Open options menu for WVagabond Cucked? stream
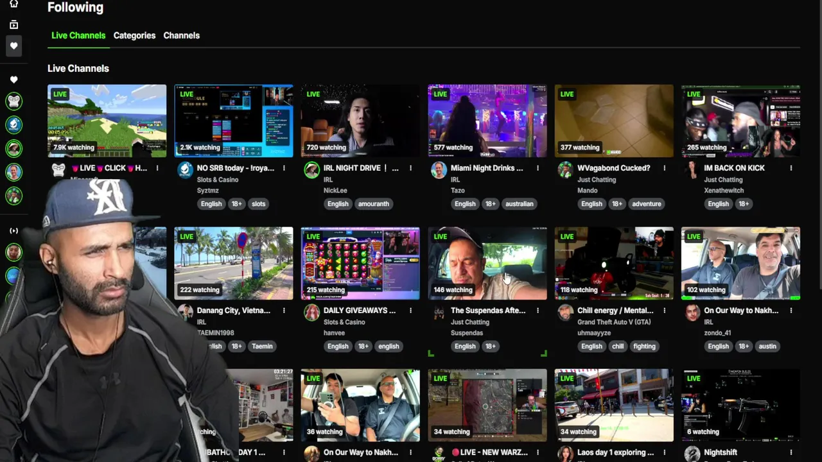822x462 pixels. pyautogui.click(x=664, y=168)
